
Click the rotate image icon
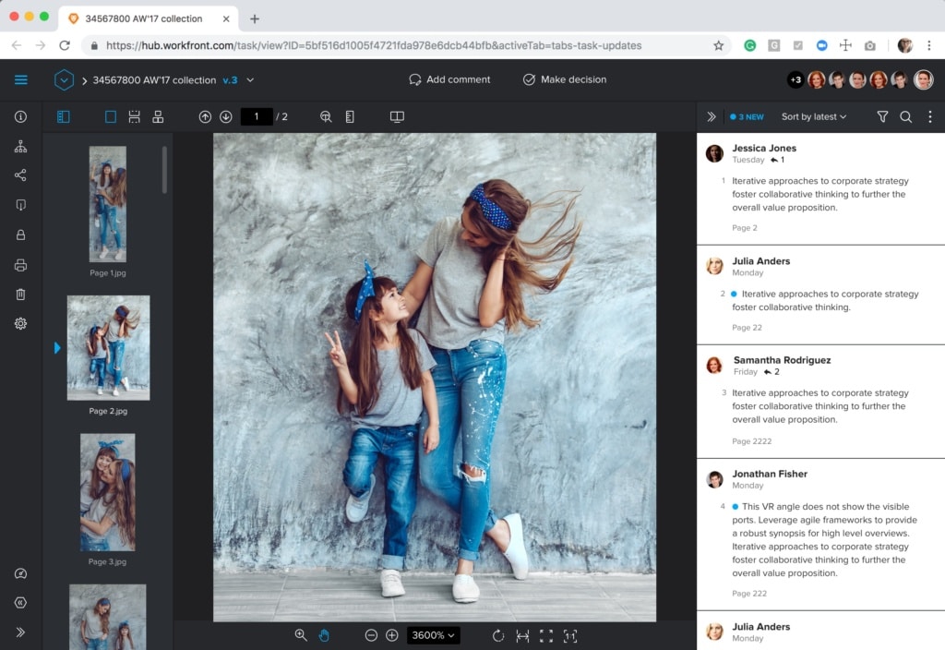coord(497,635)
